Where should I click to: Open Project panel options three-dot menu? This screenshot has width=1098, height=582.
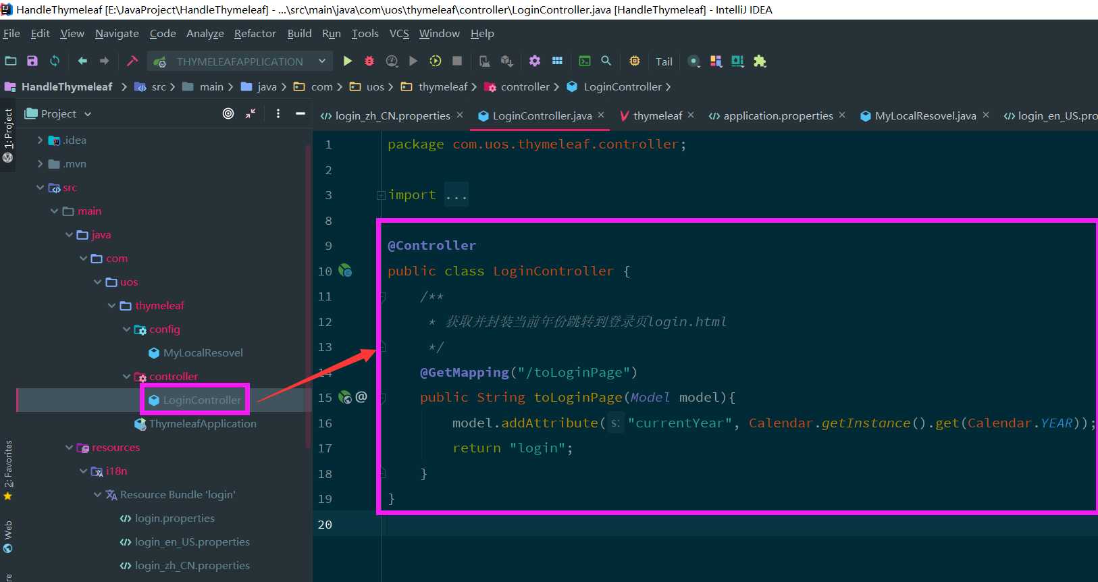click(278, 113)
